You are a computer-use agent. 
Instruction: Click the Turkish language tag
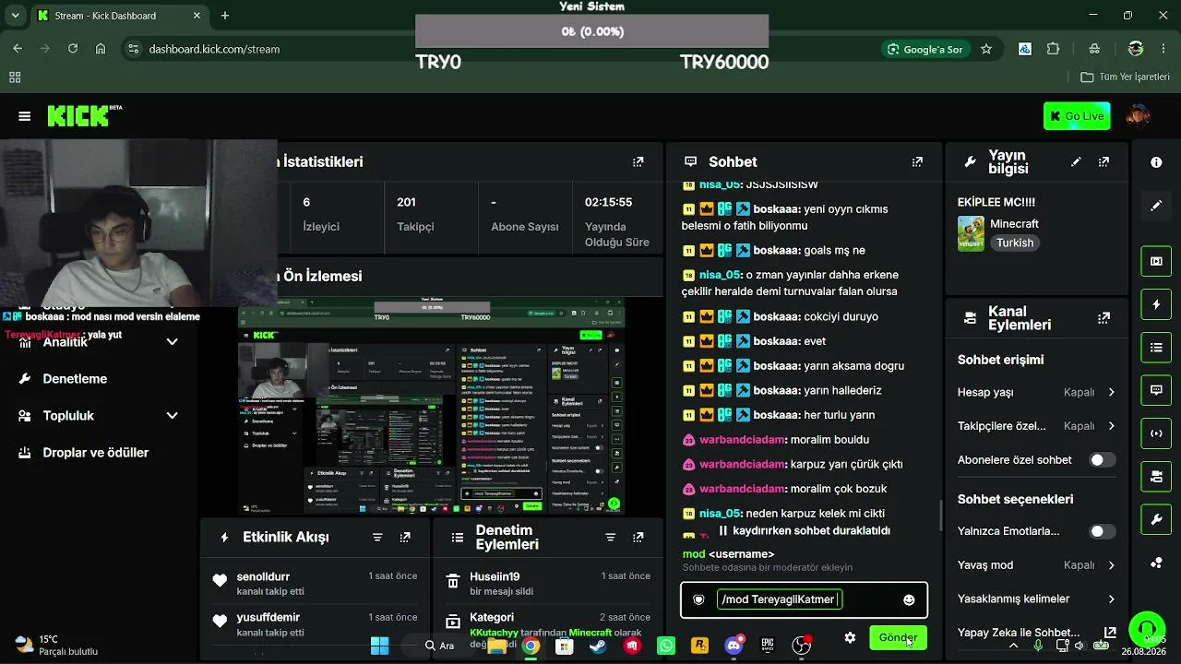click(1014, 243)
